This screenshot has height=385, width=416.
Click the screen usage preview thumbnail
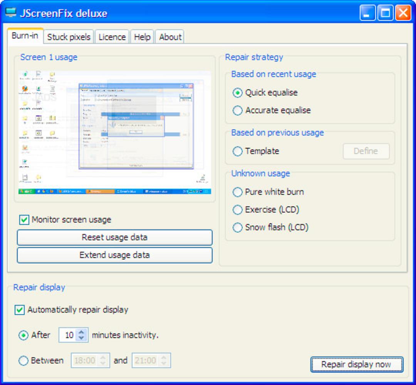tap(115, 132)
